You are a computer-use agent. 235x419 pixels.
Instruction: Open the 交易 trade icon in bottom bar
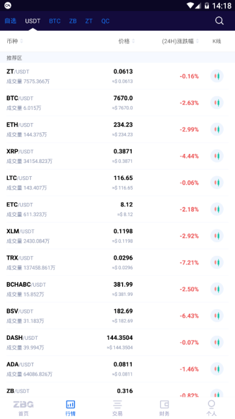pyautogui.click(x=117, y=405)
